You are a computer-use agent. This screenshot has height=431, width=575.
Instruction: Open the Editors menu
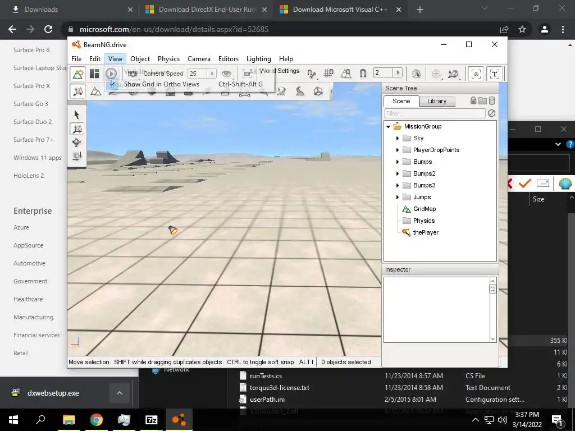tap(229, 58)
